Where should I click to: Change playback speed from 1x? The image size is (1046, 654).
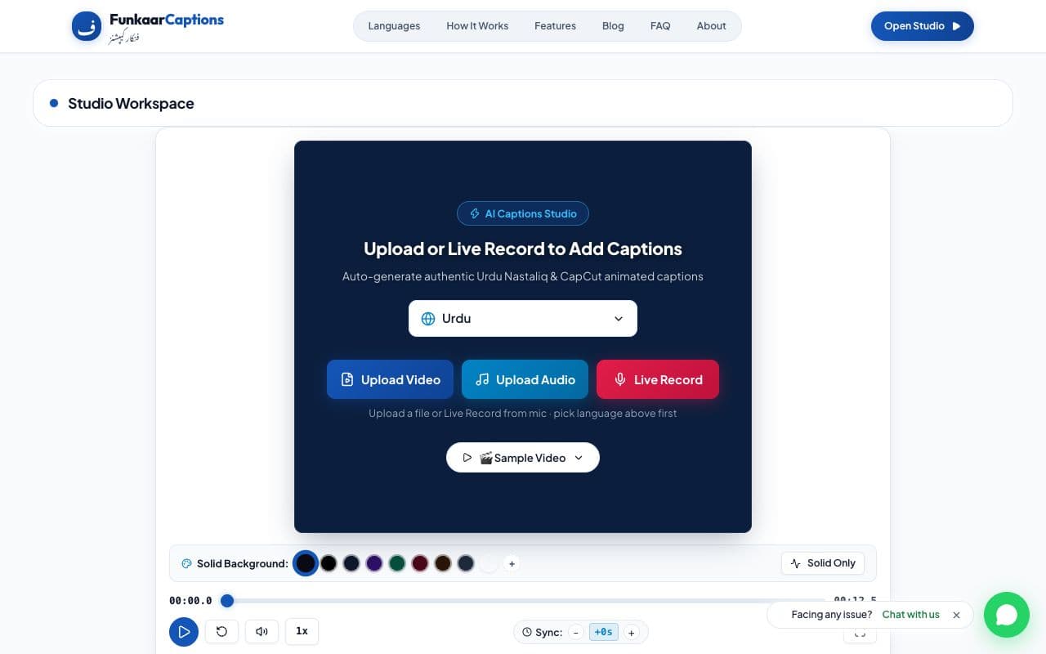(302, 631)
